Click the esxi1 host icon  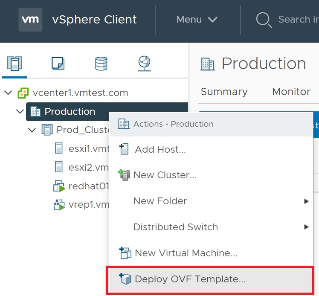pyautogui.click(x=59, y=149)
